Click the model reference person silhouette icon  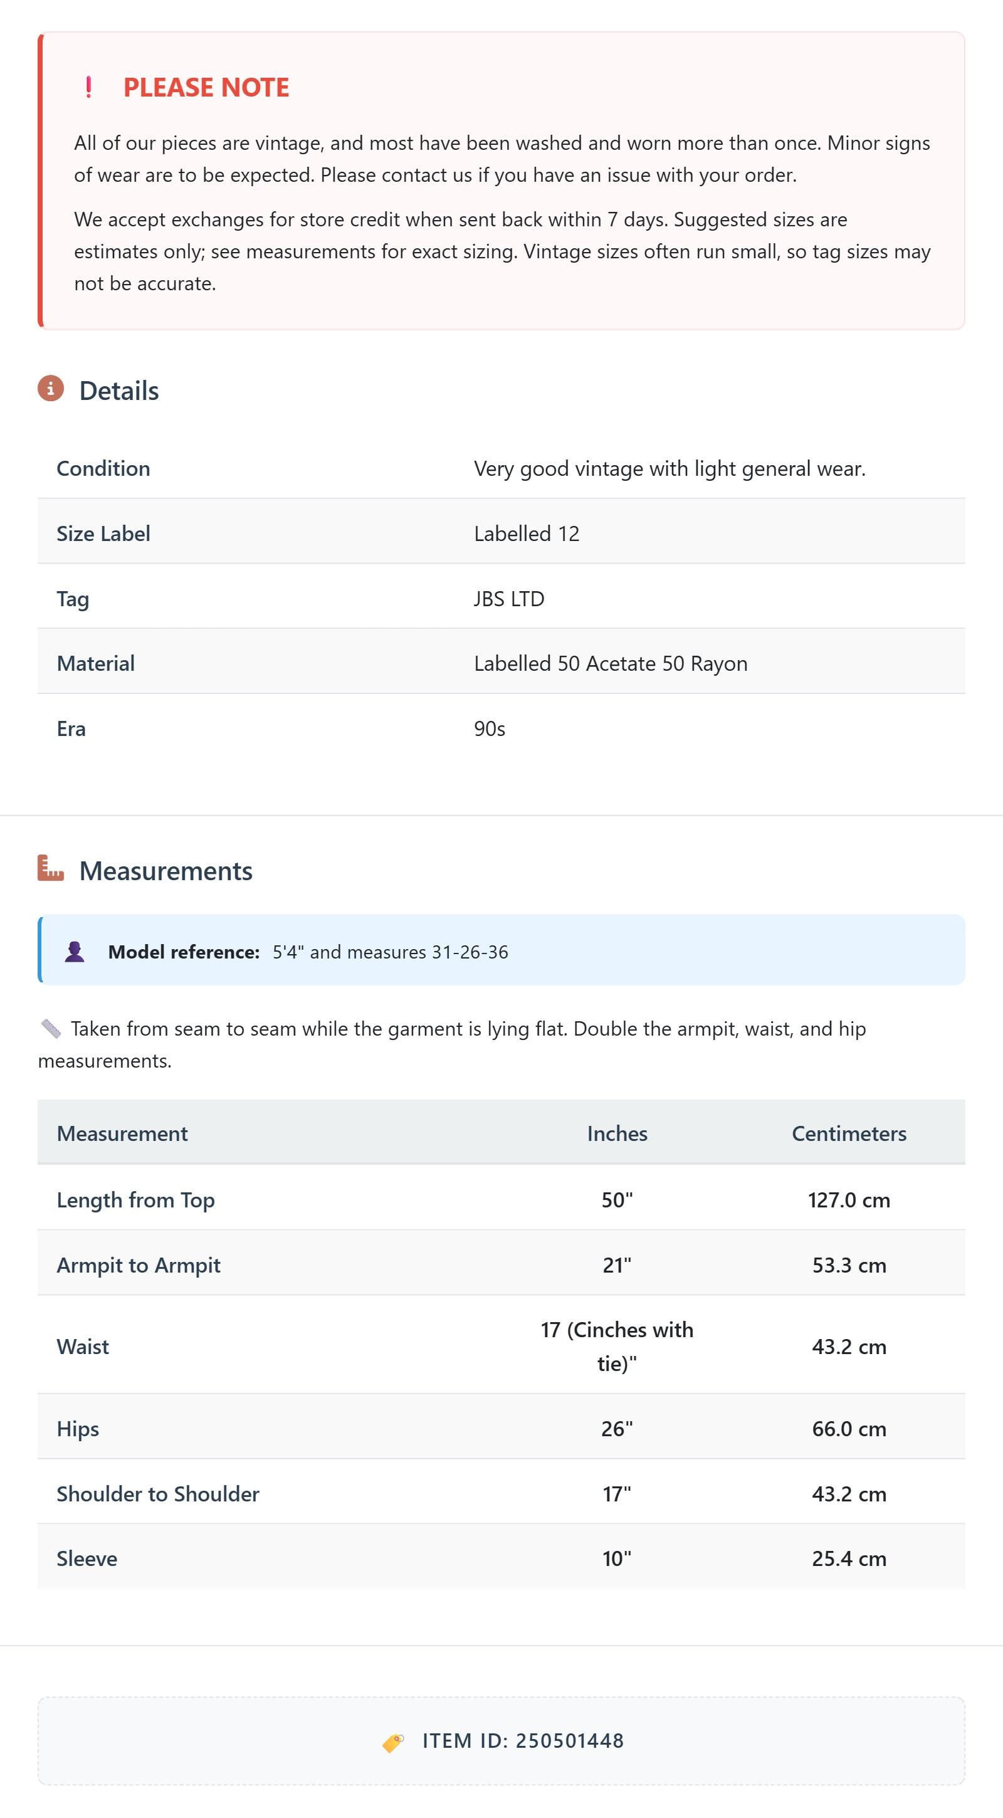[x=75, y=952]
